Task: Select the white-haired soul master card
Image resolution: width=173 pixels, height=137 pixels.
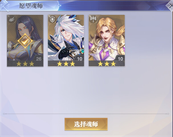Action: pos(66,41)
